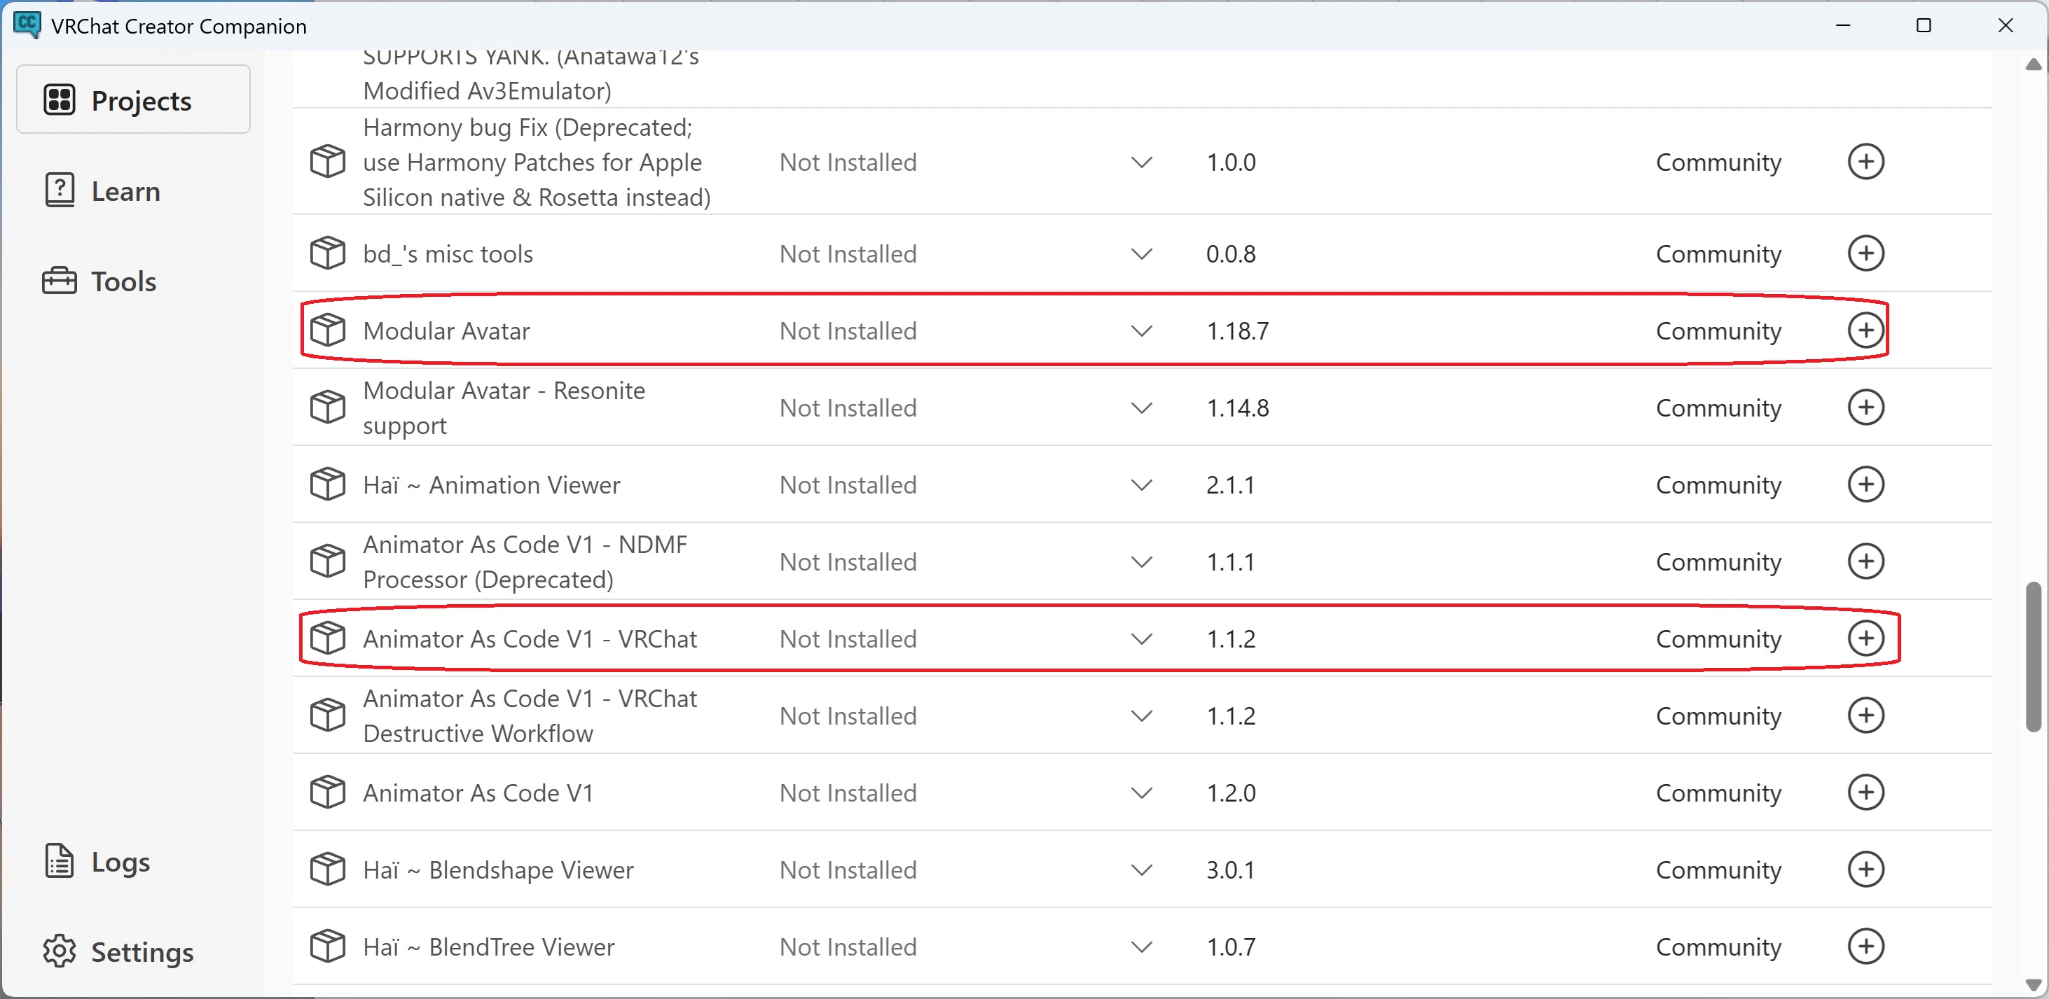Open version dropdown for Modular Avatar 1.18.7
The height and width of the screenshot is (999, 2049).
point(1141,330)
